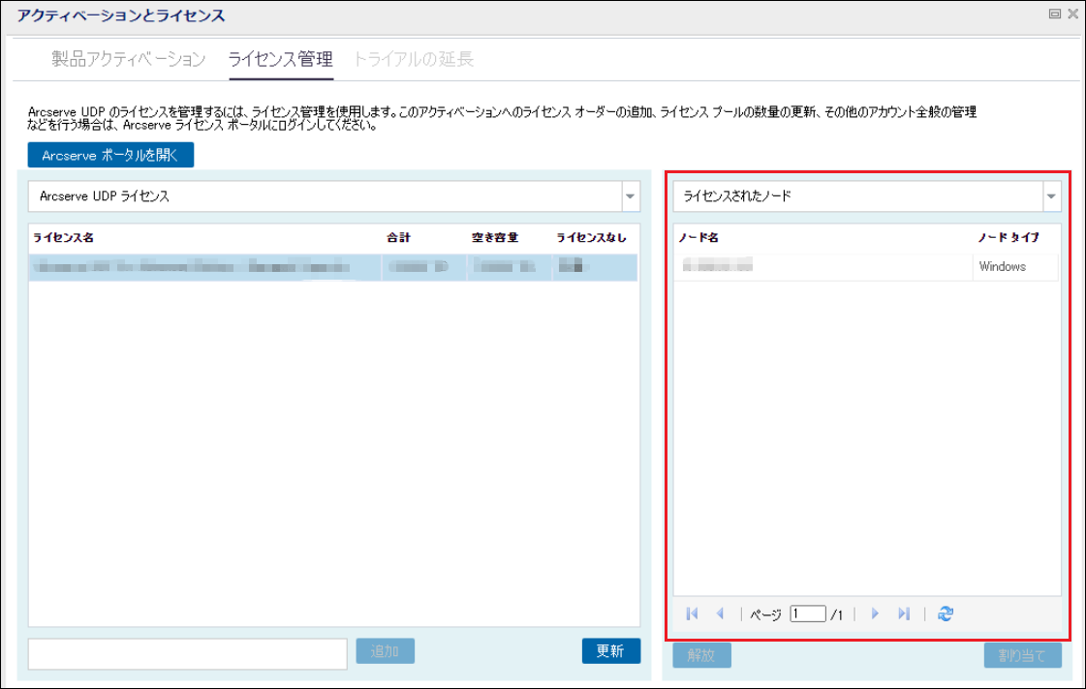Expand the Arcserve UDP ライセンス dropdown
1086x689 pixels.
[x=630, y=196]
